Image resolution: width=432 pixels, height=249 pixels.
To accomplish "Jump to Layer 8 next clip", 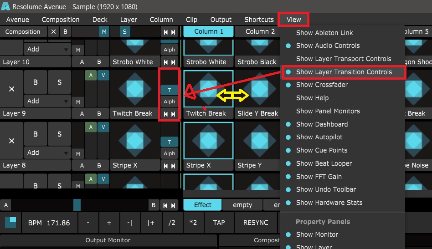I will (173, 166).
